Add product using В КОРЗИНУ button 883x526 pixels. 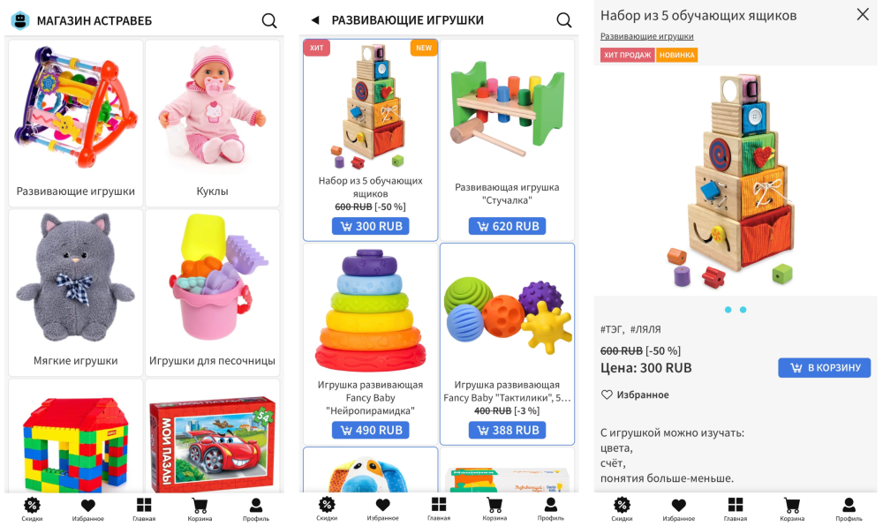tap(825, 367)
